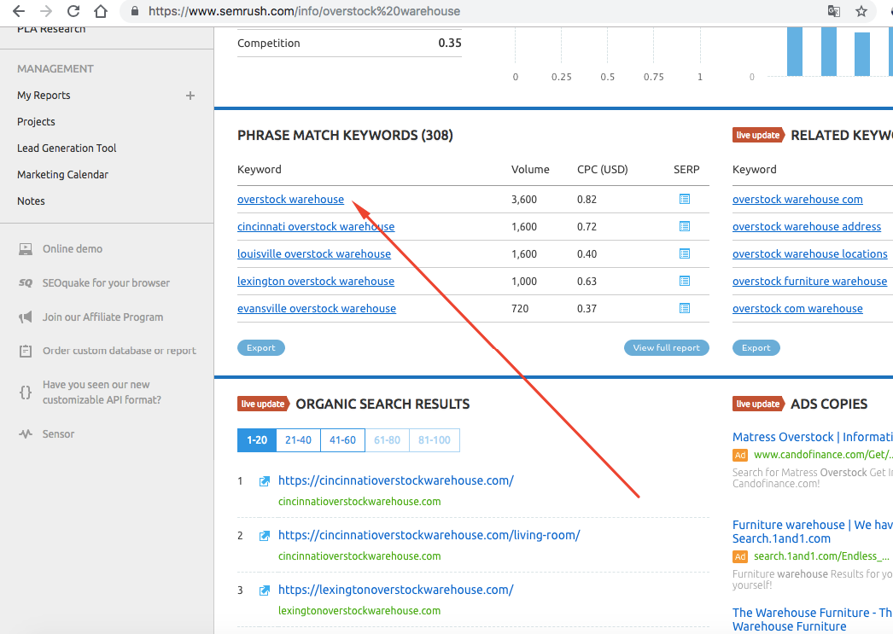Open 'evansville overstock warehouse' keyword link
The width and height of the screenshot is (893, 634).
click(317, 308)
